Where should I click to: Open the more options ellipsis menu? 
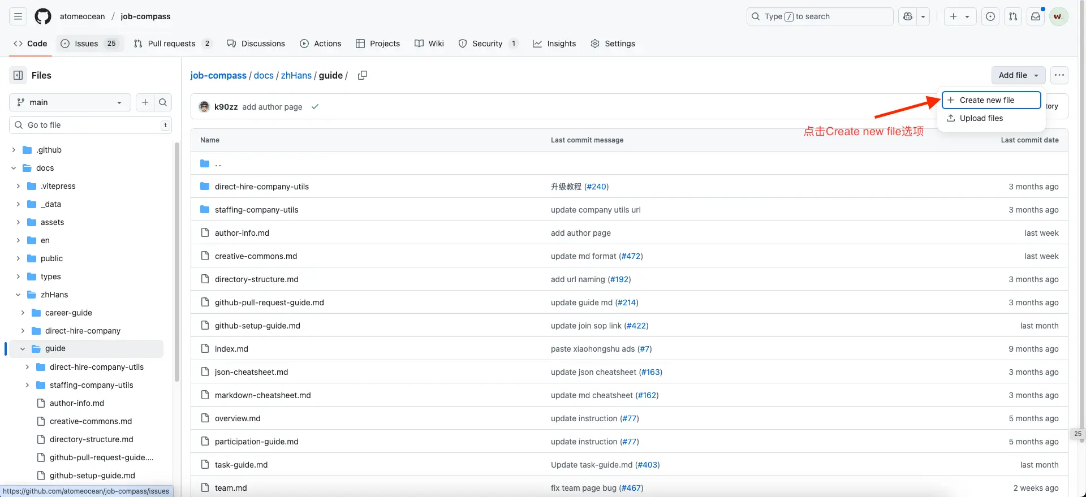[1059, 75]
